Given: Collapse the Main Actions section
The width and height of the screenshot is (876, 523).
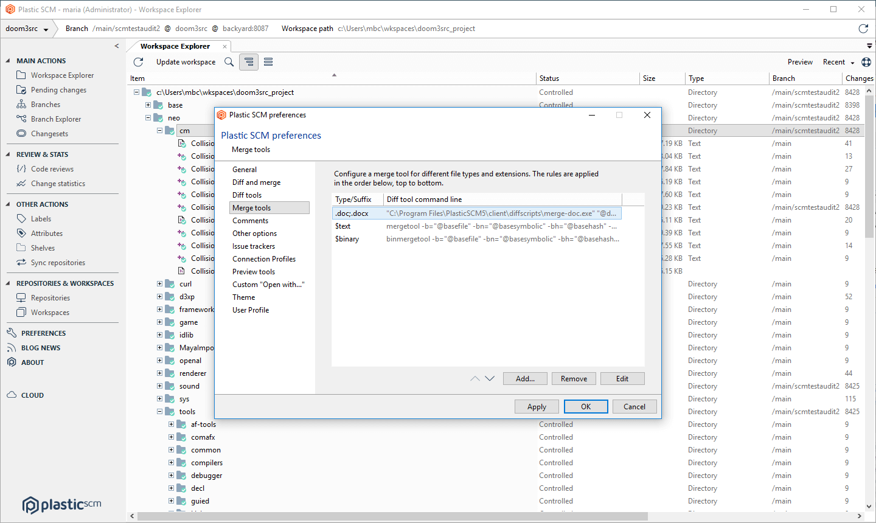Looking at the screenshot, I should pyautogui.click(x=8, y=61).
